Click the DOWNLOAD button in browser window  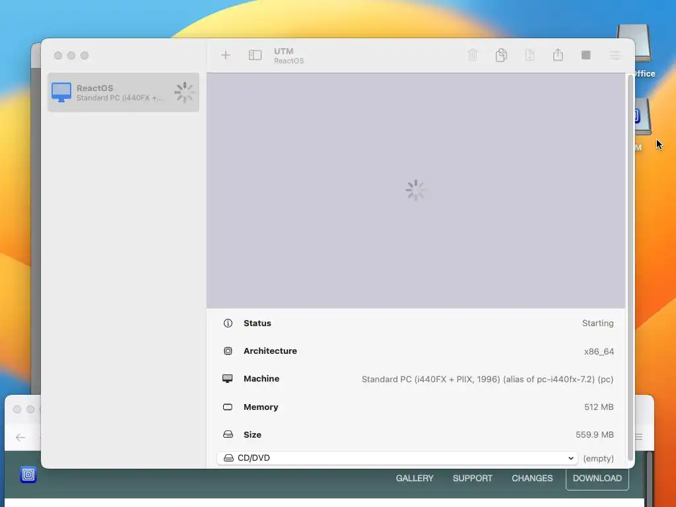(597, 478)
